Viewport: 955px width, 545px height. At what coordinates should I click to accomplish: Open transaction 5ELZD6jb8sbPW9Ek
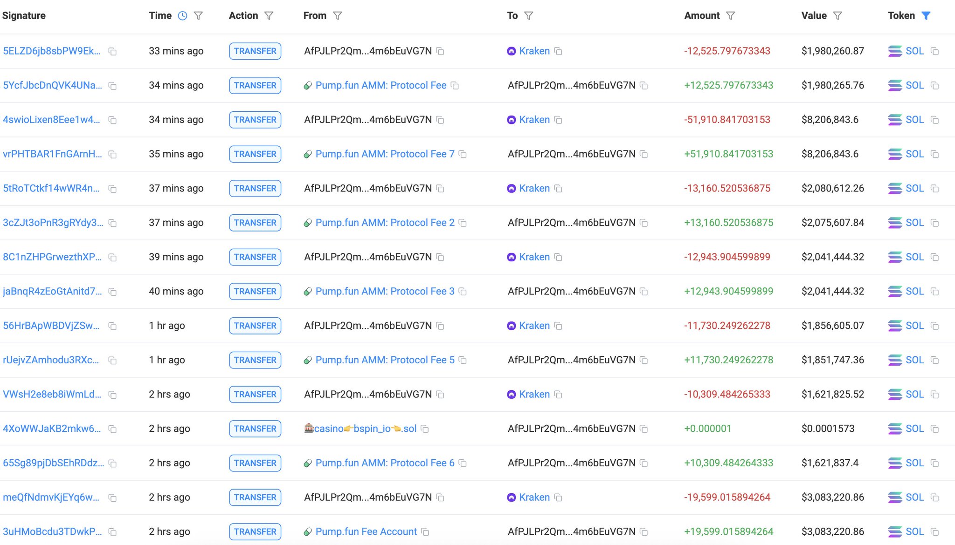(x=52, y=51)
